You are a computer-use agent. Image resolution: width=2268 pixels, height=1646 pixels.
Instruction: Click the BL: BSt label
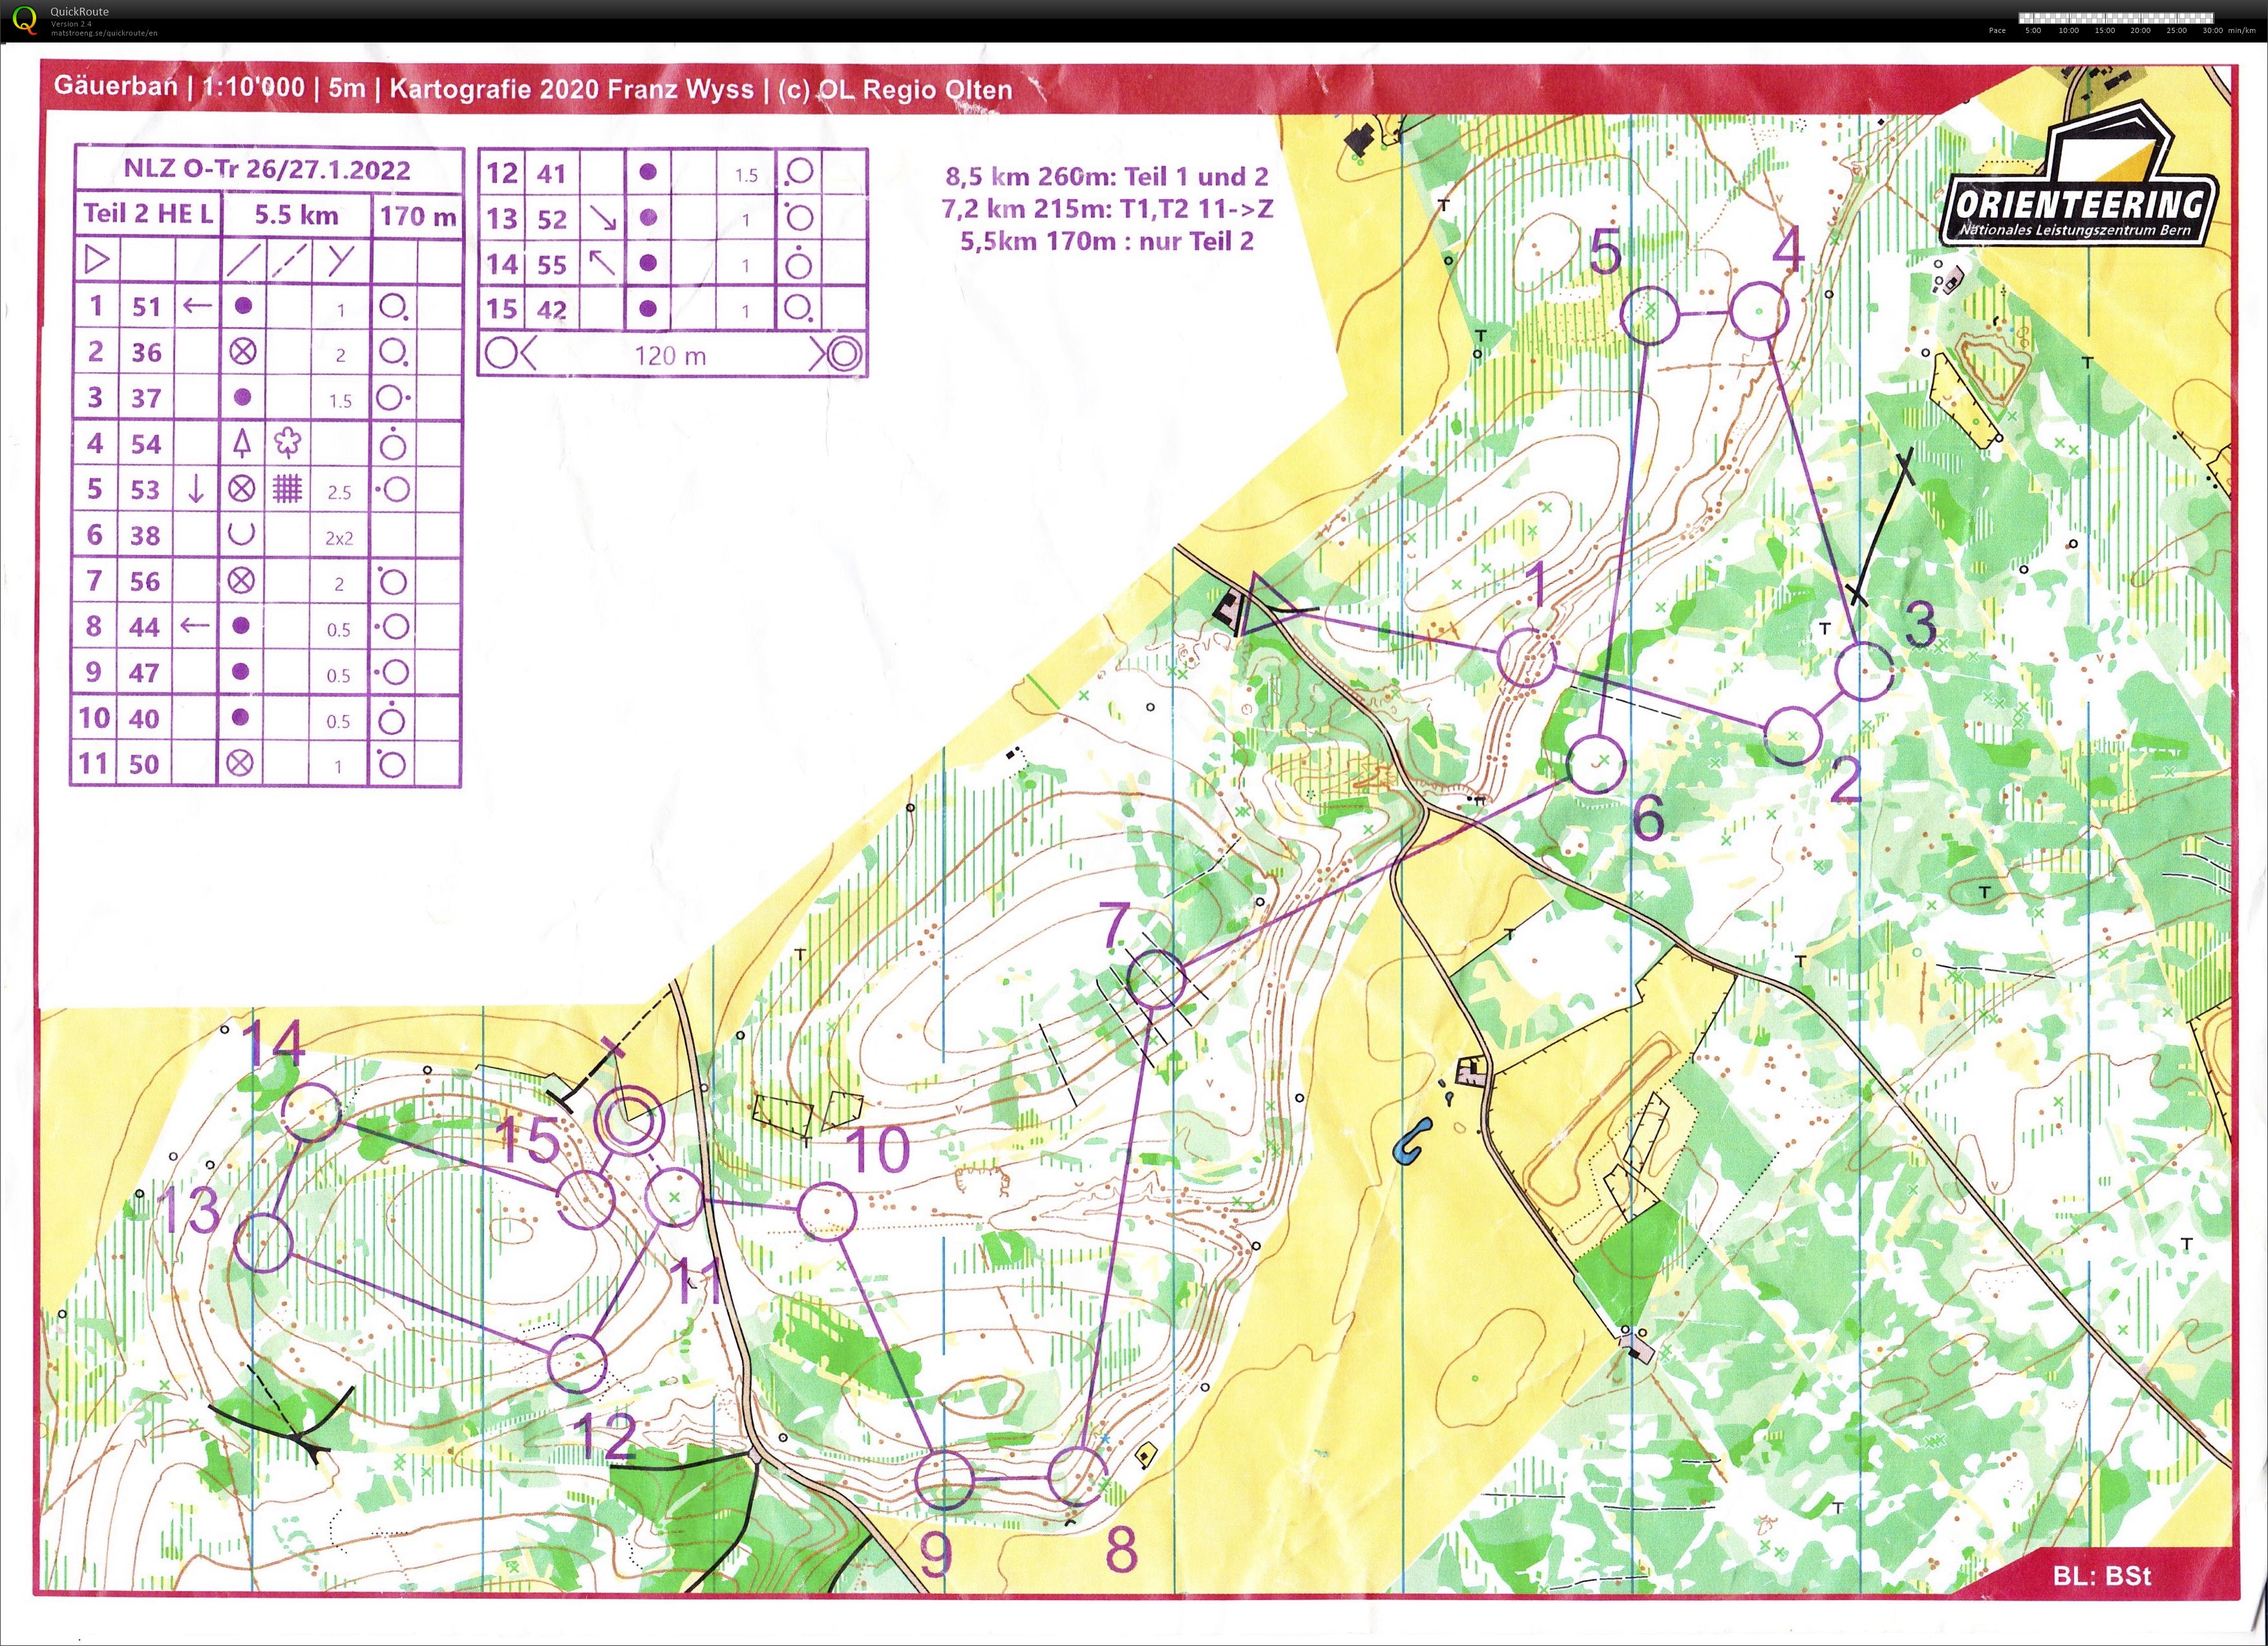(2102, 1576)
